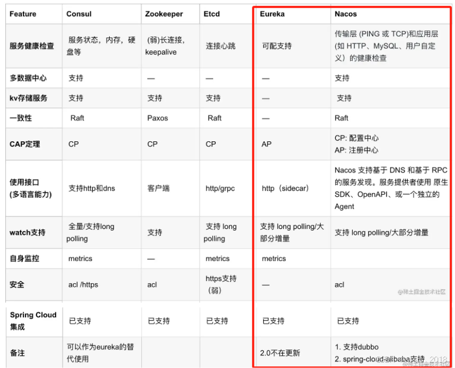Select the 自身监控 row label
Image resolution: width=455 pixels, height=368 pixels.
[24, 259]
